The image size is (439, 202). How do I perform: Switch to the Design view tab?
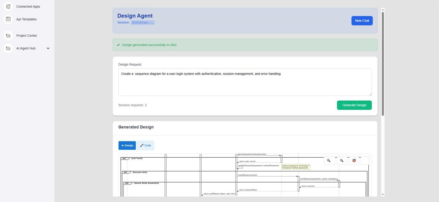(127, 145)
